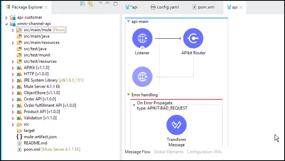Select the api-customer project icon
This screenshot has width=285, height=161.
(x=13, y=18)
